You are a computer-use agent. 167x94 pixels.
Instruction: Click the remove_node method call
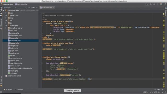[65, 75]
